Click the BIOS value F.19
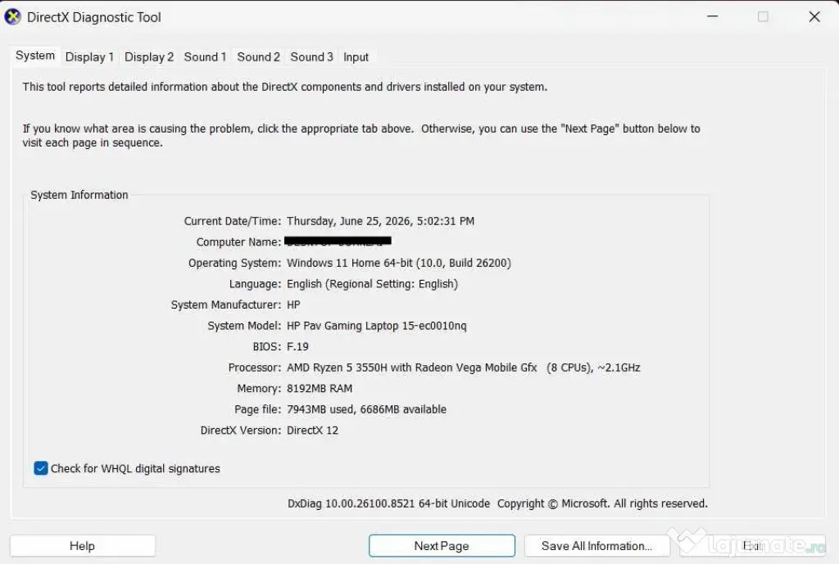 click(297, 346)
